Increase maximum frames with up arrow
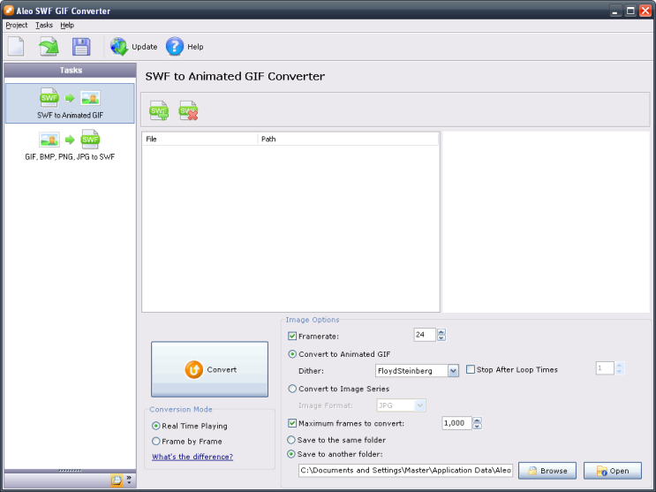Viewport: 656px width, 492px height. click(x=477, y=420)
